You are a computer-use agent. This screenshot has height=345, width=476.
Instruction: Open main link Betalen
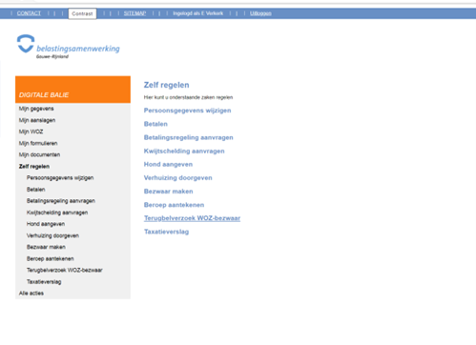[155, 124]
